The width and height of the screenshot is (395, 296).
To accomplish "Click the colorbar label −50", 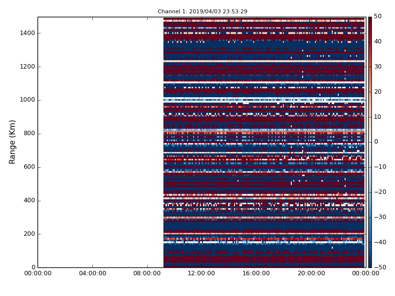I will [x=380, y=267].
